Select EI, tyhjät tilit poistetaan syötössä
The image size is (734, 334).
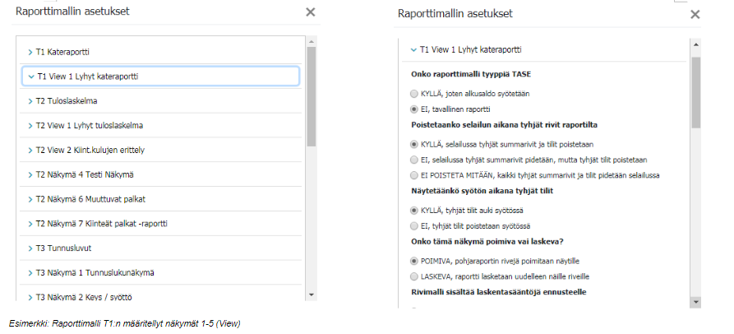[413, 225]
